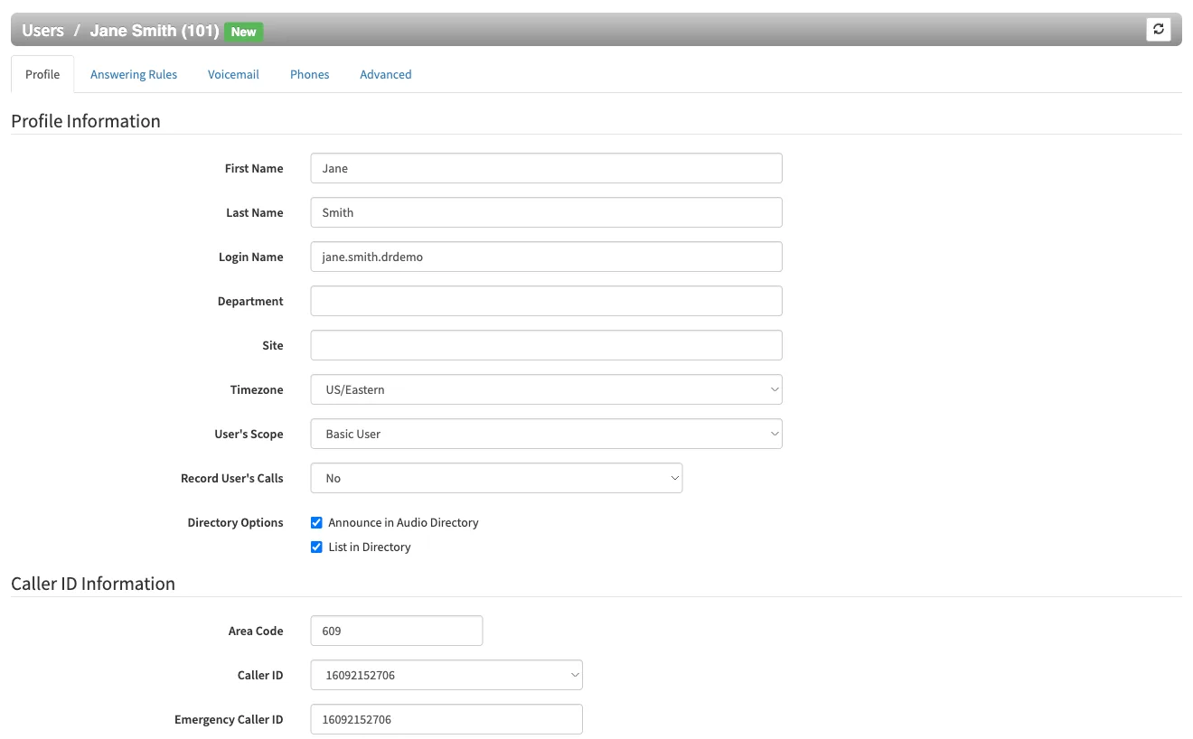Open the Timezone dropdown
Screen dimensions: 1193x739
(x=546, y=389)
